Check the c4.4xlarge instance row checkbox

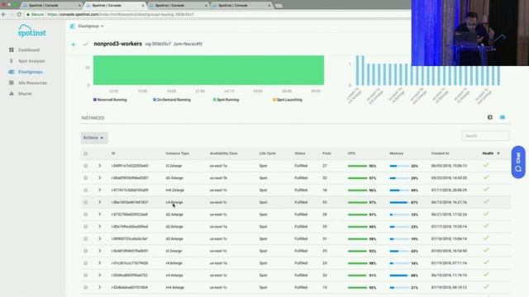[86, 275]
